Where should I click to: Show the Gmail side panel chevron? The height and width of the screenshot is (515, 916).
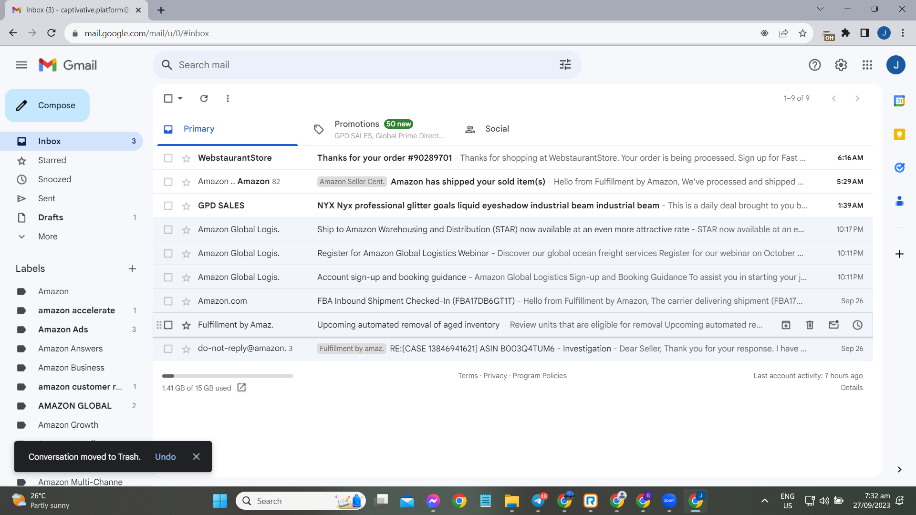click(899, 470)
